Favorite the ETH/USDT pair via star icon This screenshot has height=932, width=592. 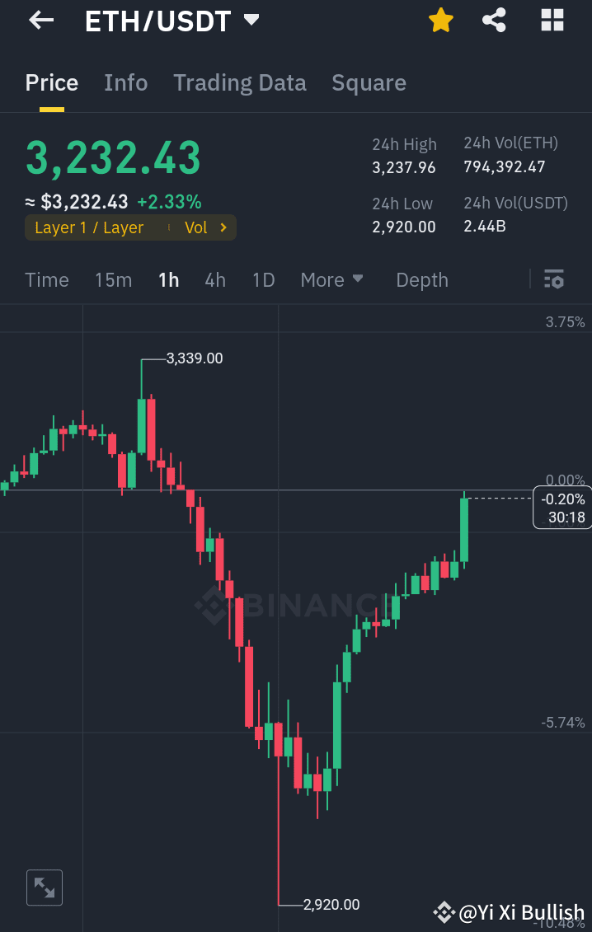(x=441, y=20)
